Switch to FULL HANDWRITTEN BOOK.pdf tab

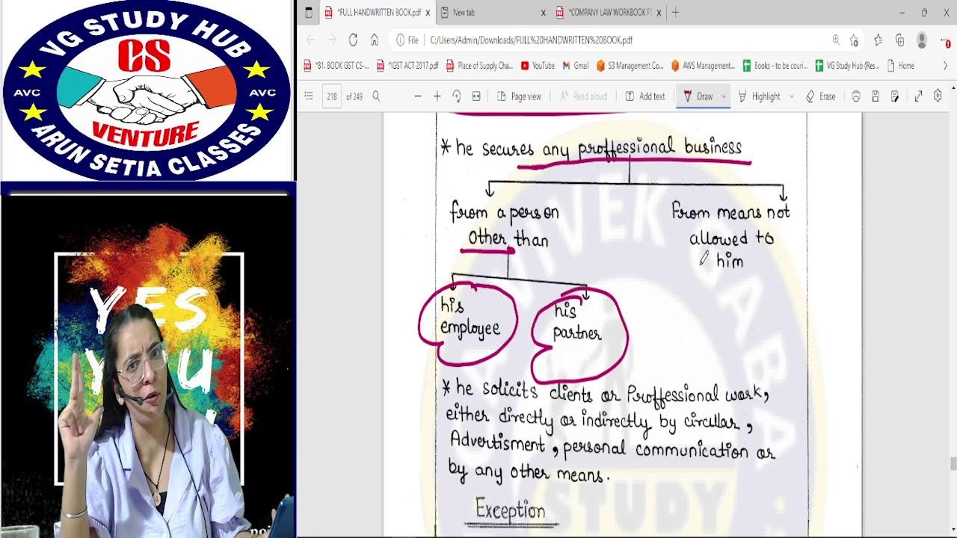coord(378,13)
